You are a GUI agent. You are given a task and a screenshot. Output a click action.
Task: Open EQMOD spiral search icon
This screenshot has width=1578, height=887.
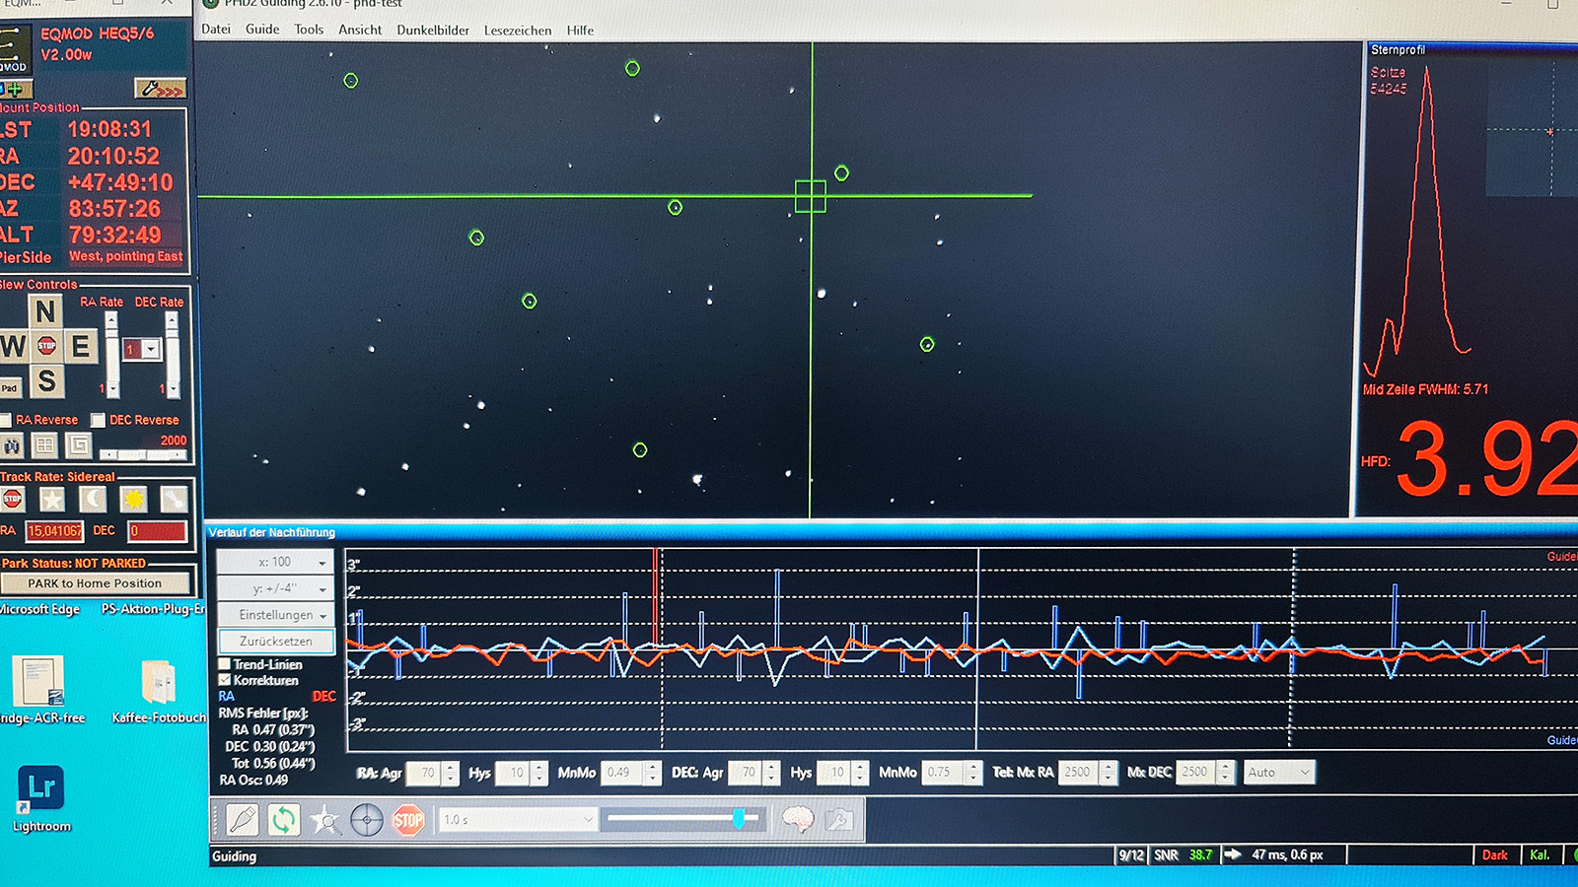pos(79,445)
